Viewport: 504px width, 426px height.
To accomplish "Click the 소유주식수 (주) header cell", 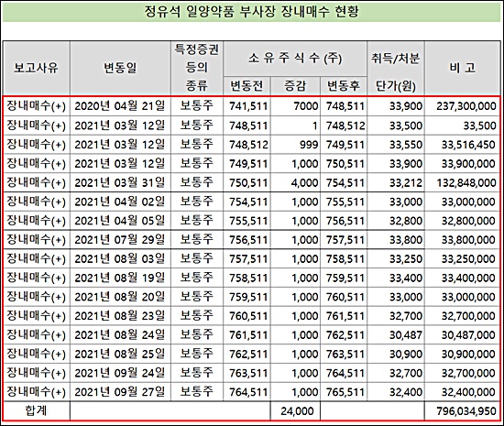I will [x=295, y=59].
